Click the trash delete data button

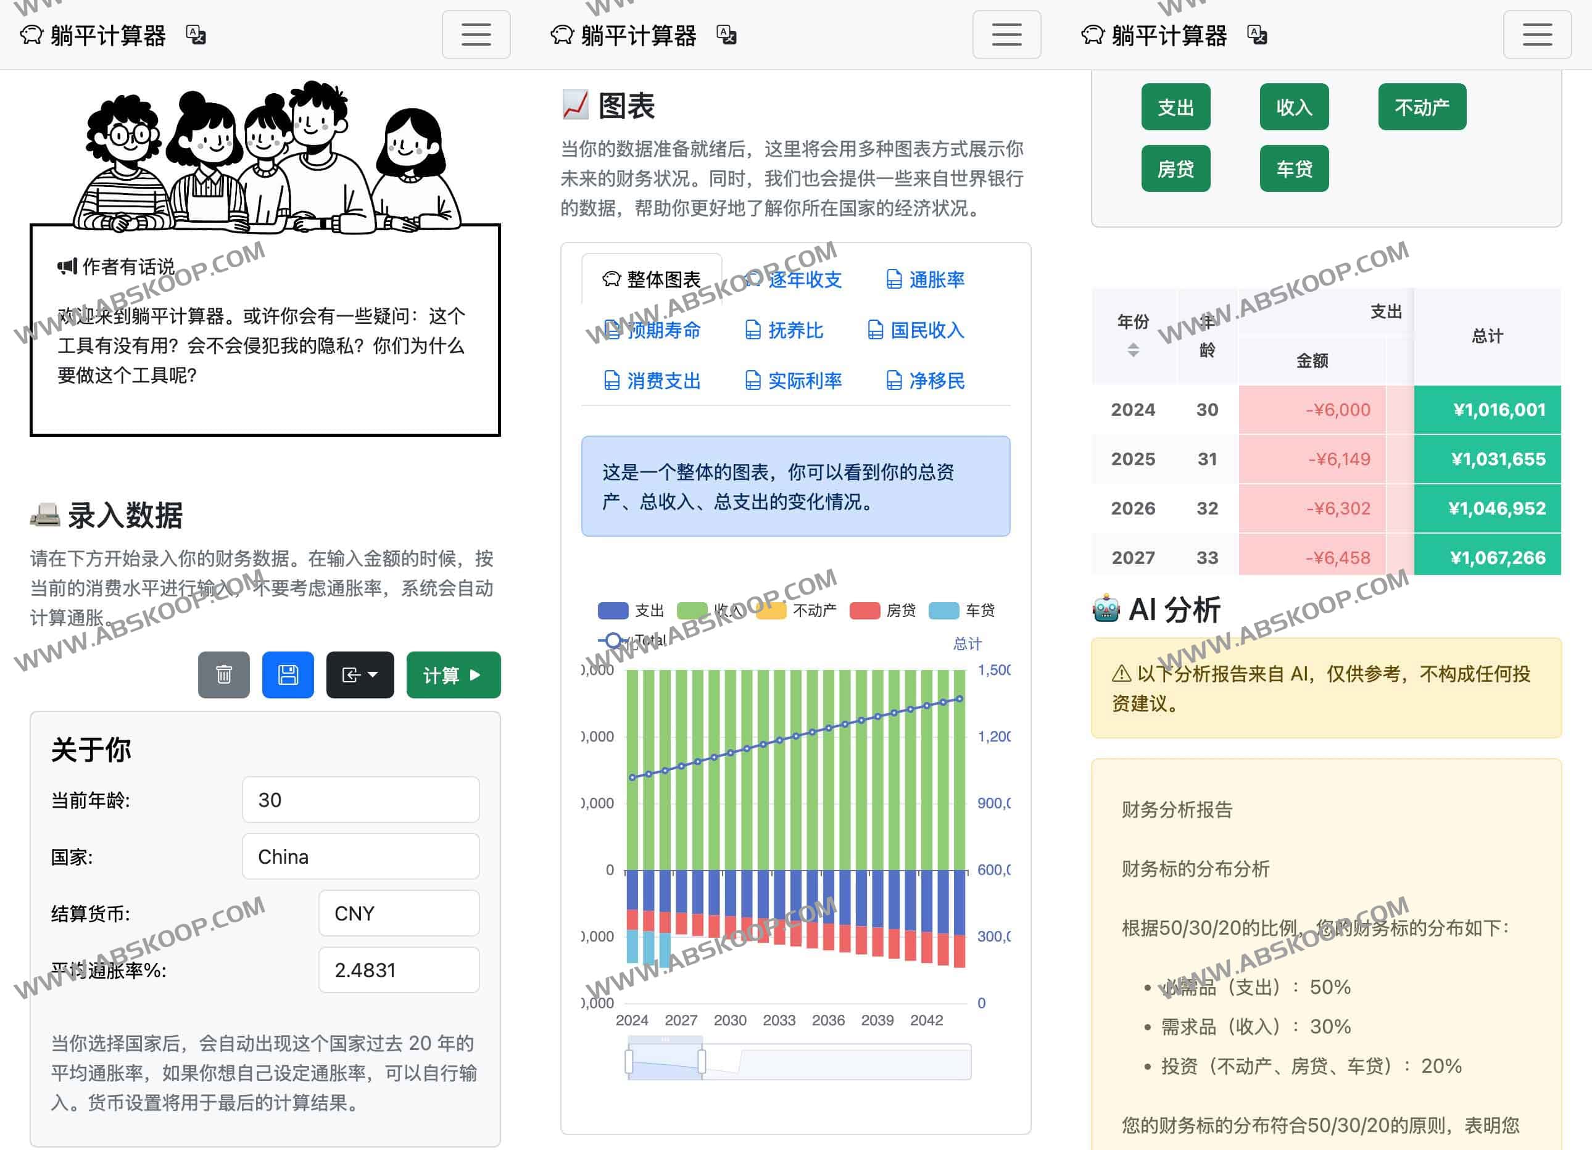[x=224, y=675]
